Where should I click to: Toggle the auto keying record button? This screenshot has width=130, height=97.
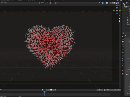coord(43,90)
